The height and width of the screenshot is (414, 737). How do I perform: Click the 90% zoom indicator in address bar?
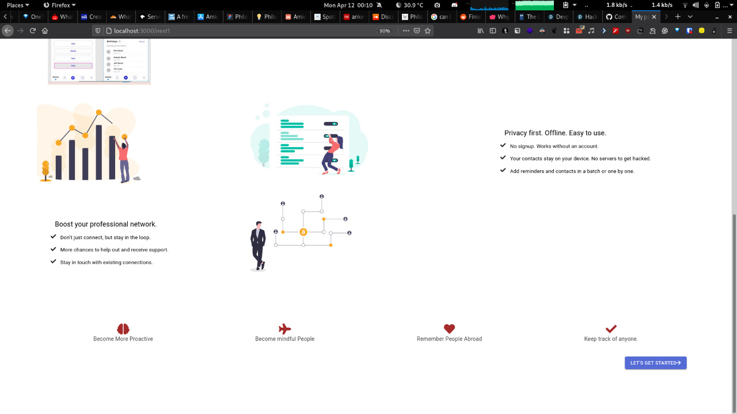(x=385, y=30)
